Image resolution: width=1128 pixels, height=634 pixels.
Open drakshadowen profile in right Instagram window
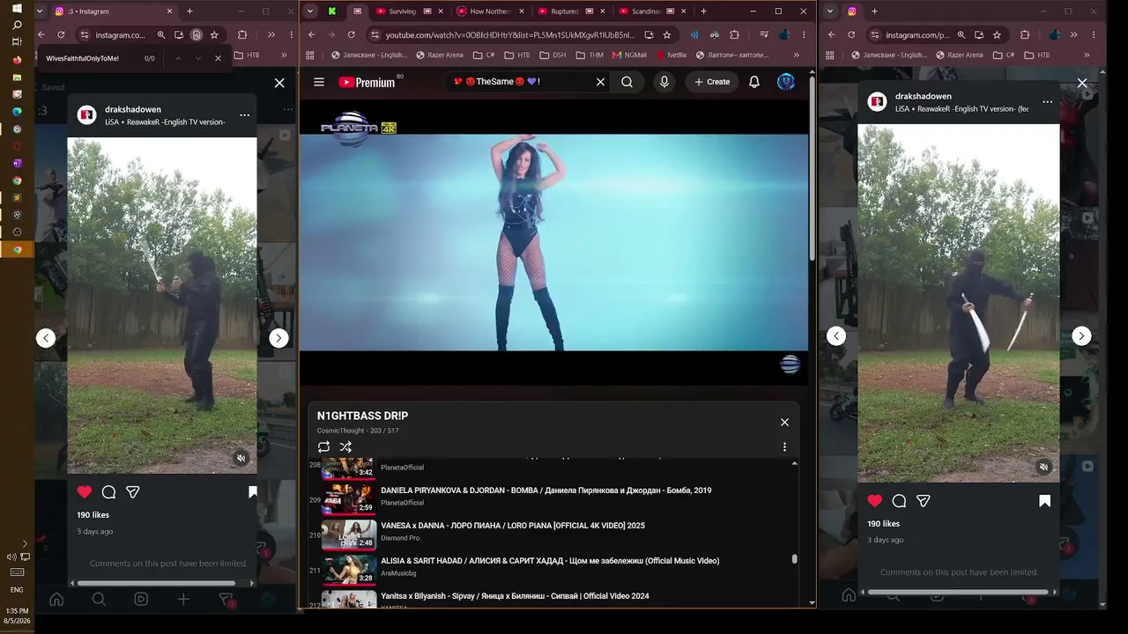924,96
